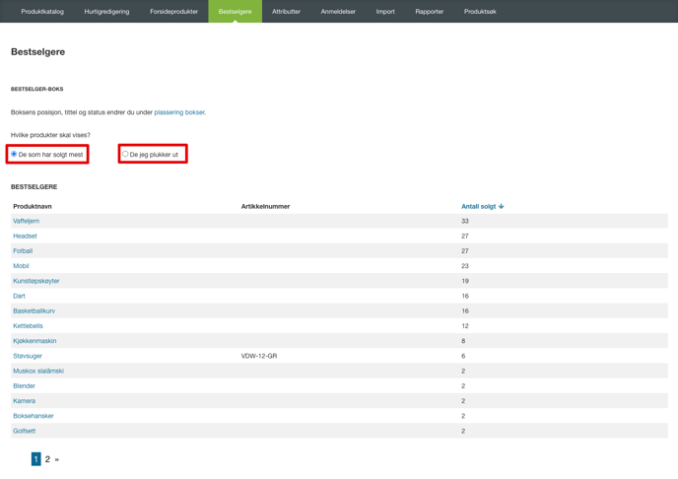Open Rapporter tab
The height and width of the screenshot is (479, 678).
click(x=430, y=11)
